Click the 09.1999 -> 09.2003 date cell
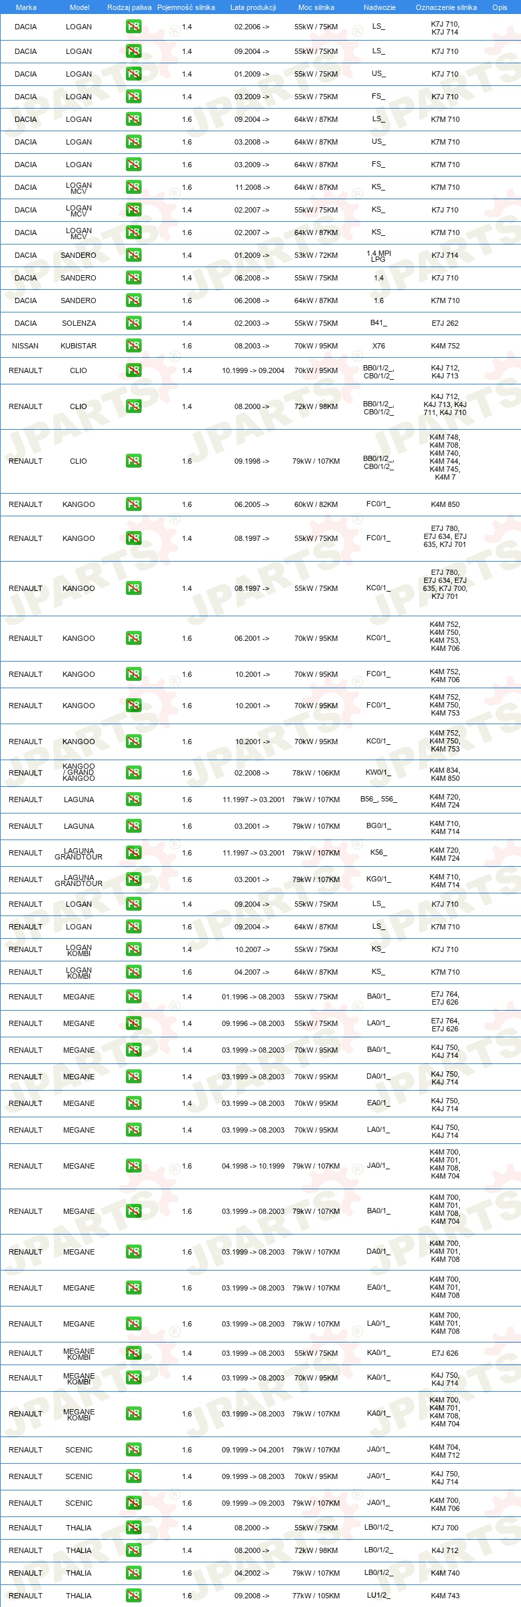The height and width of the screenshot is (1607, 521). tap(253, 1503)
